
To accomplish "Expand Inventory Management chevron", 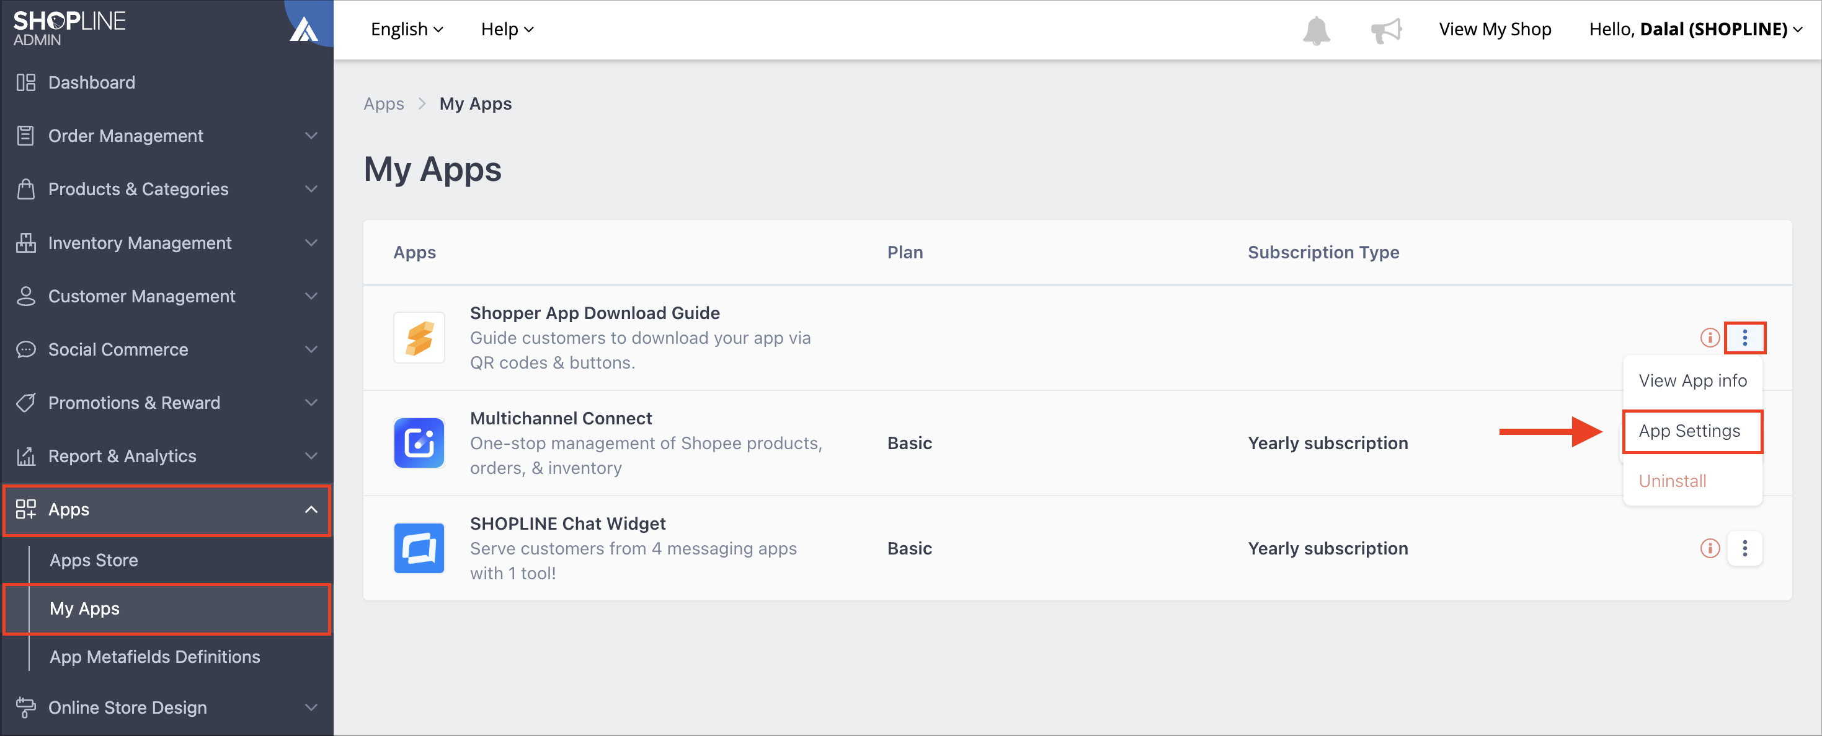I will click(x=311, y=243).
